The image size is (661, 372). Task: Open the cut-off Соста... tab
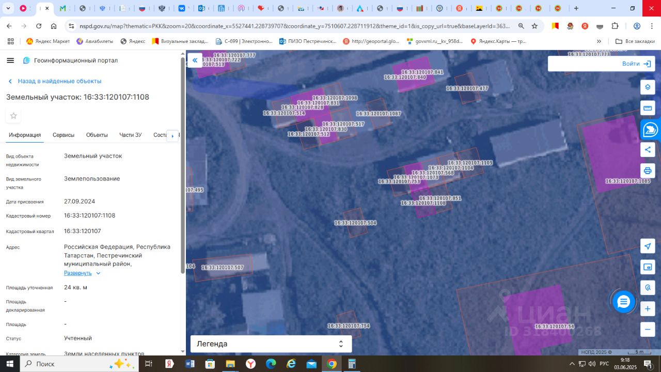pyautogui.click(x=160, y=135)
